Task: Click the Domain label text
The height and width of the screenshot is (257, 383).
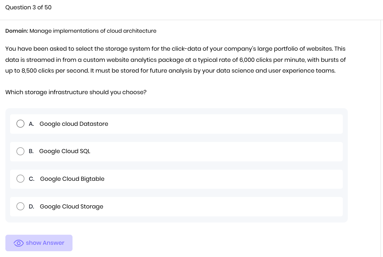Action: (17, 31)
